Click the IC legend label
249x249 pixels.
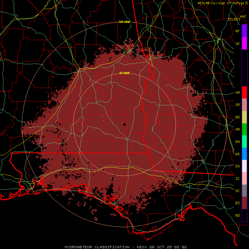coord(237,179)
